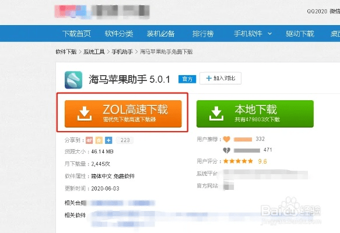Click the QQ2020 link at top
Image resolution: width=340 pixels, height=233 pixels.
pos(317,11)
